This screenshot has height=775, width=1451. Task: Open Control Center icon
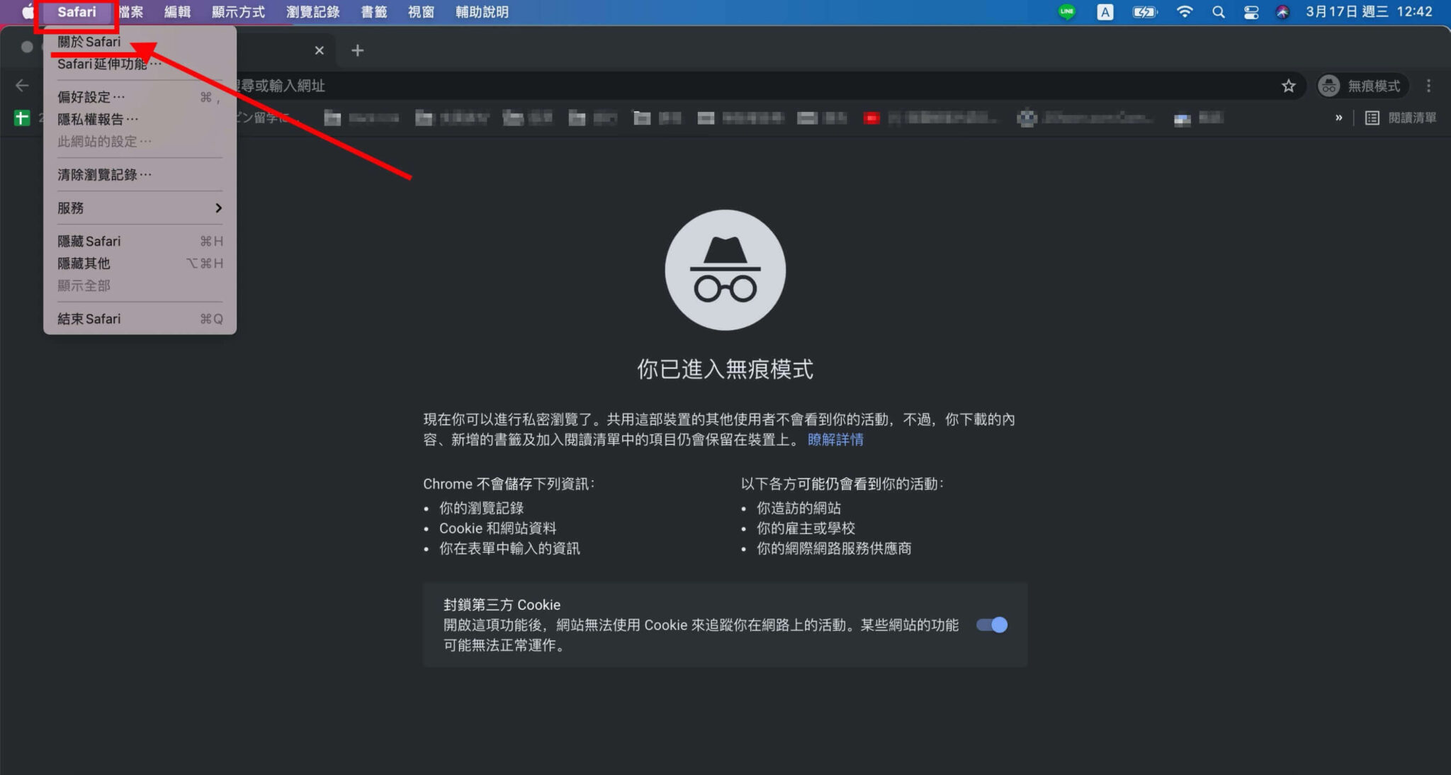[x=1250, y=12]
